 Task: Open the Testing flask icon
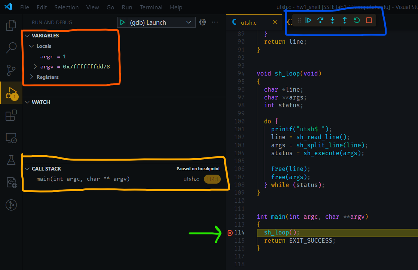(11, 160)
